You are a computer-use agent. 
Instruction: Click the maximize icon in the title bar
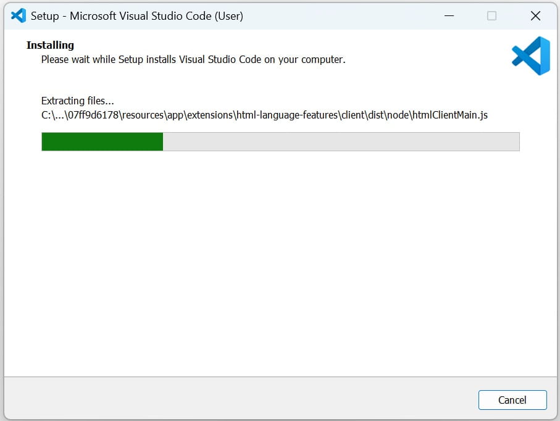pos(491,15)
